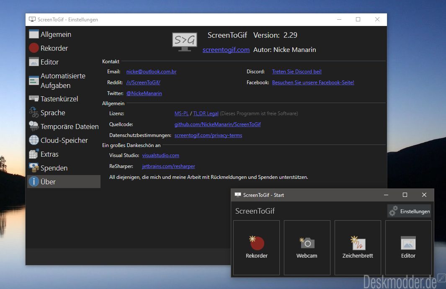Open the /r/ScreenToGif/ Reddit link
The image size is (446, 289).
click(x=143, y=82)
